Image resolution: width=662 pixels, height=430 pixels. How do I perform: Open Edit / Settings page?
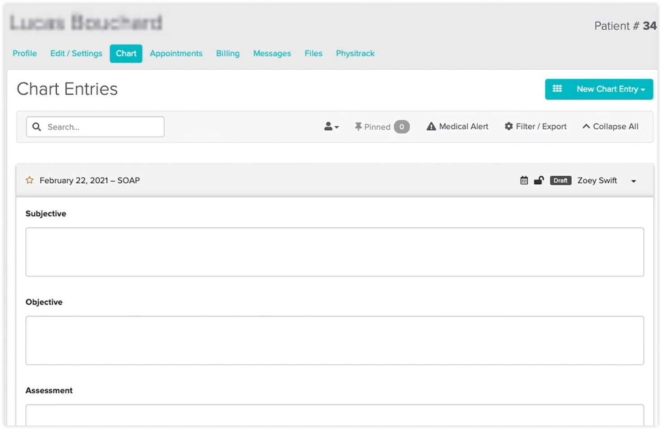[x=76, y=53]
